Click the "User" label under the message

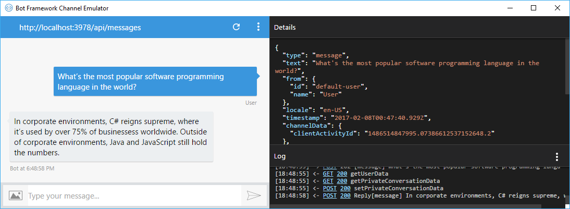click(251, 103)
